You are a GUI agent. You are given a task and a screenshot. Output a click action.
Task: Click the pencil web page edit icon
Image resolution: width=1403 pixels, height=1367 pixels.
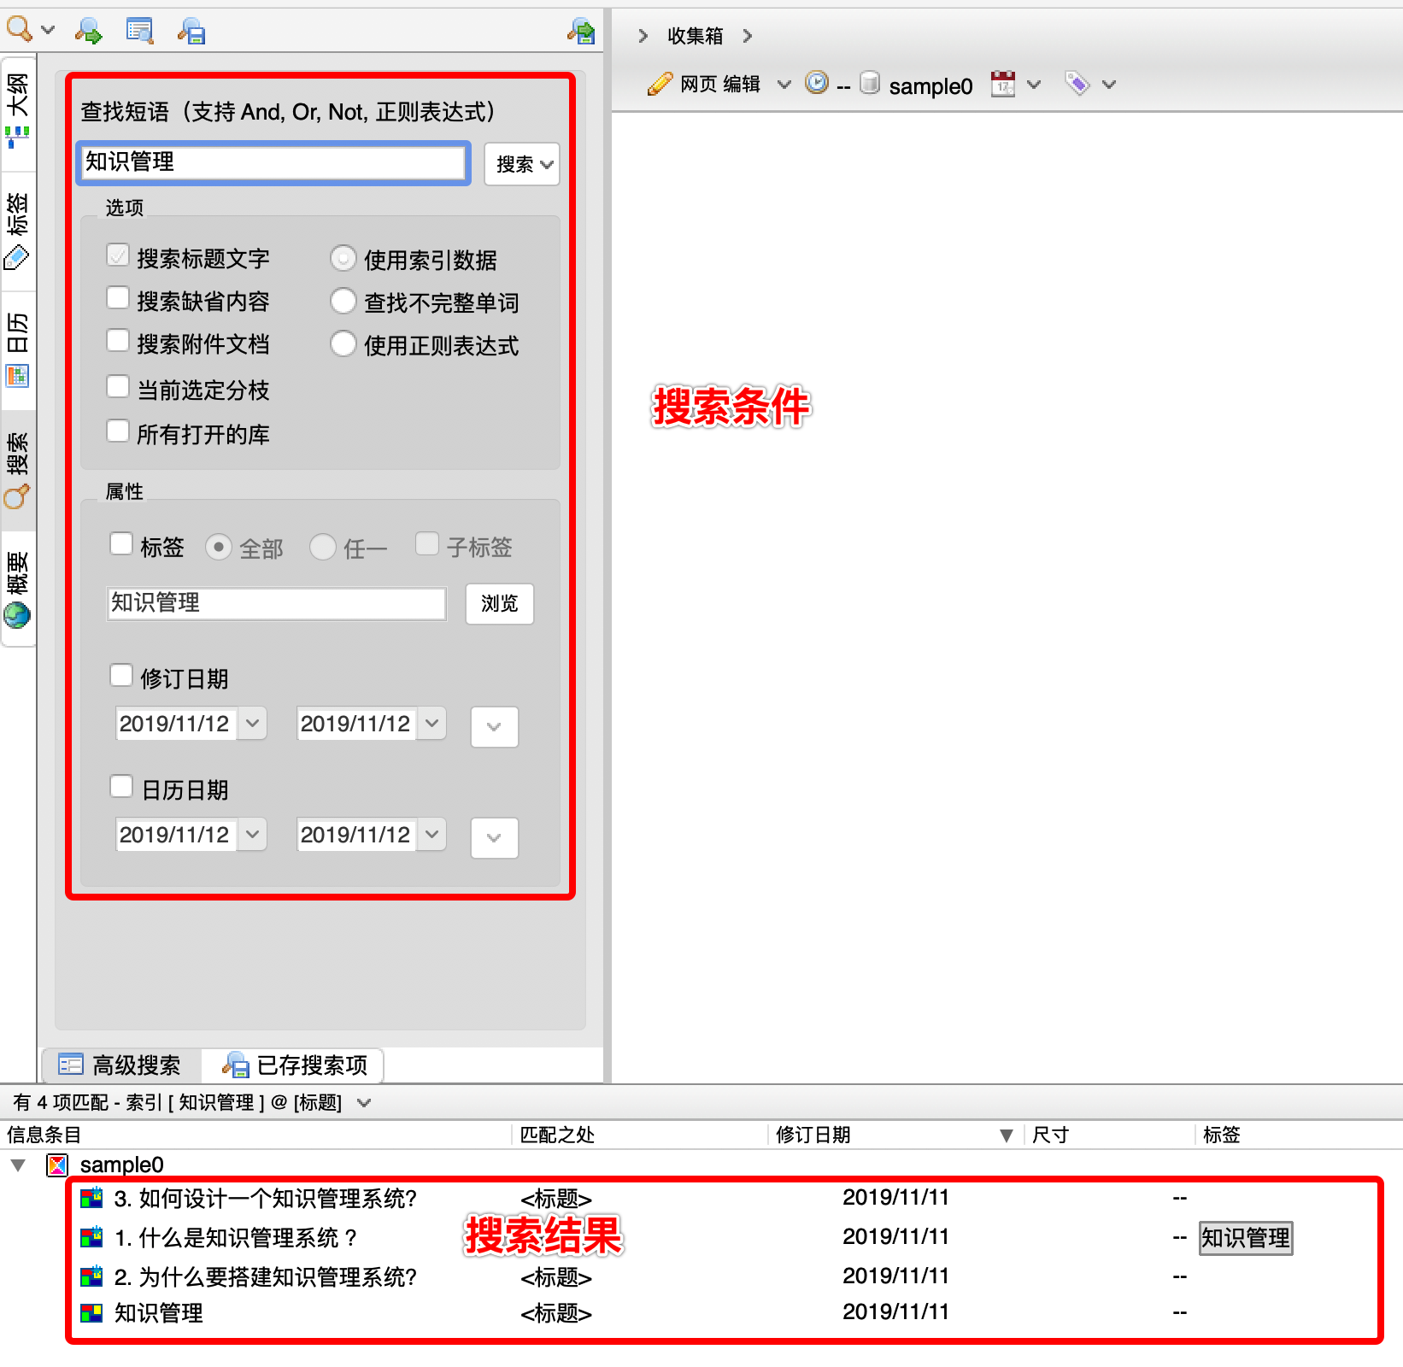tap(660, 84)
